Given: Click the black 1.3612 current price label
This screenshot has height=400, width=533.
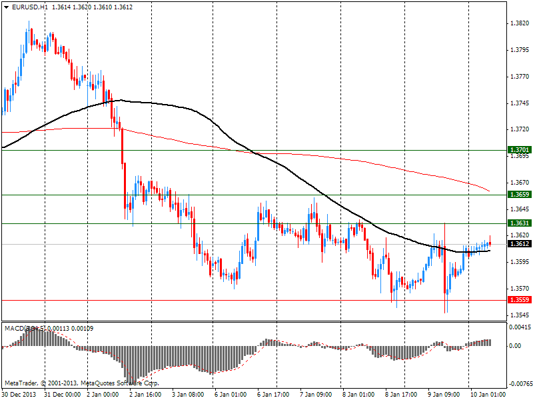Looking at the screenshot, I should point(519,244).
